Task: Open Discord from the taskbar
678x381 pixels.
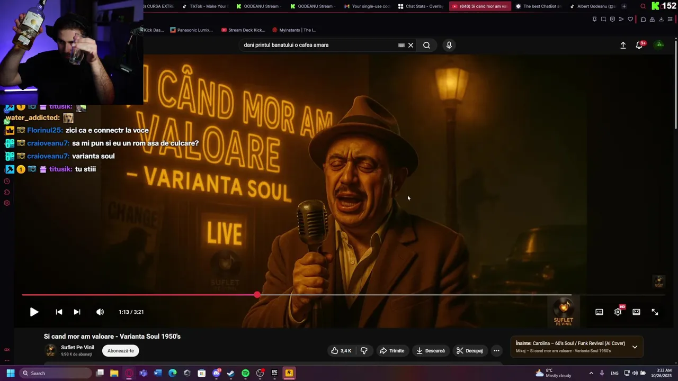Action: [x=216, y=373]
